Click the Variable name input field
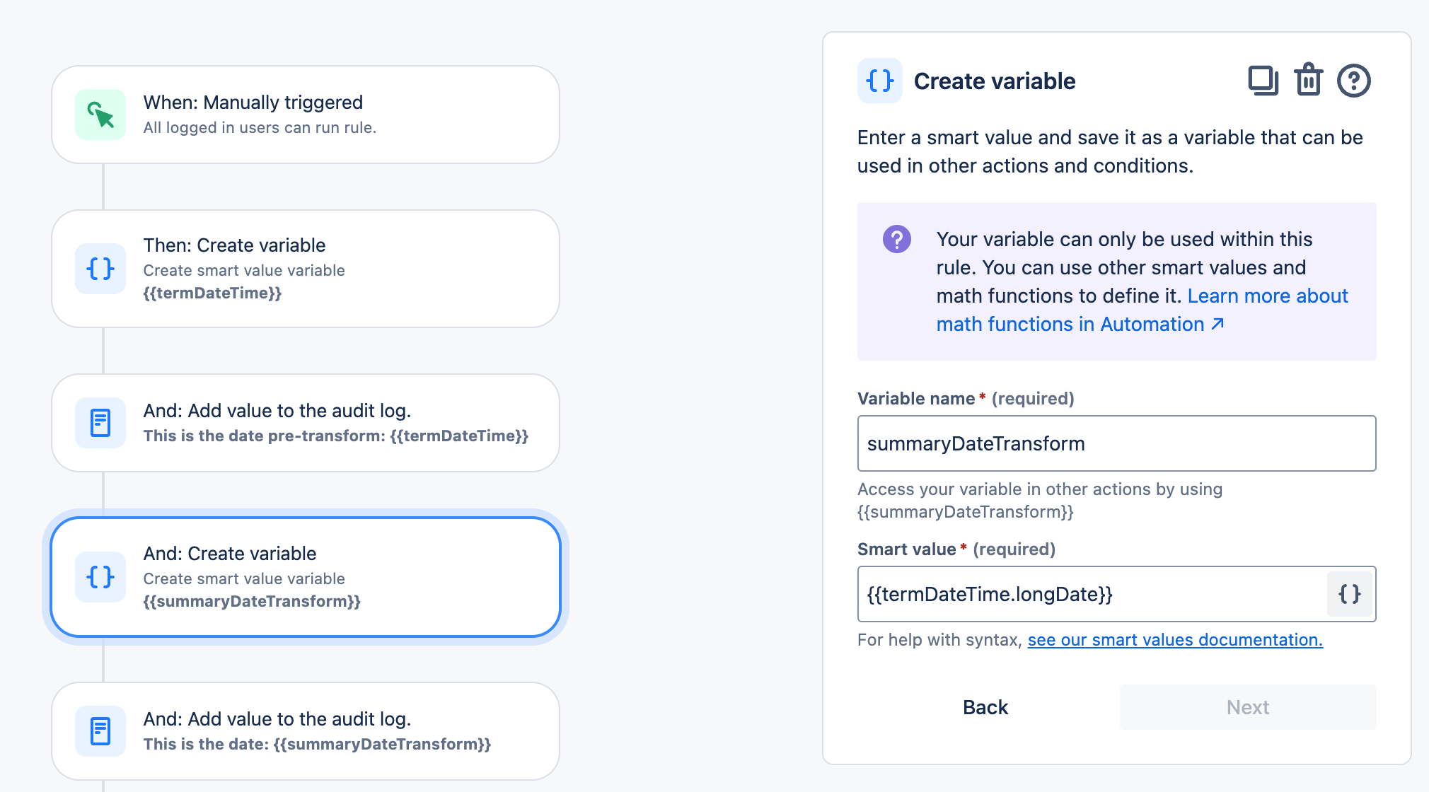Screen dimensions: 1429x792 coord(1117,443)
